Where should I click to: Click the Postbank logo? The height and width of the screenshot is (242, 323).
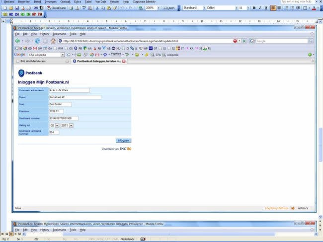pos(30,73)
